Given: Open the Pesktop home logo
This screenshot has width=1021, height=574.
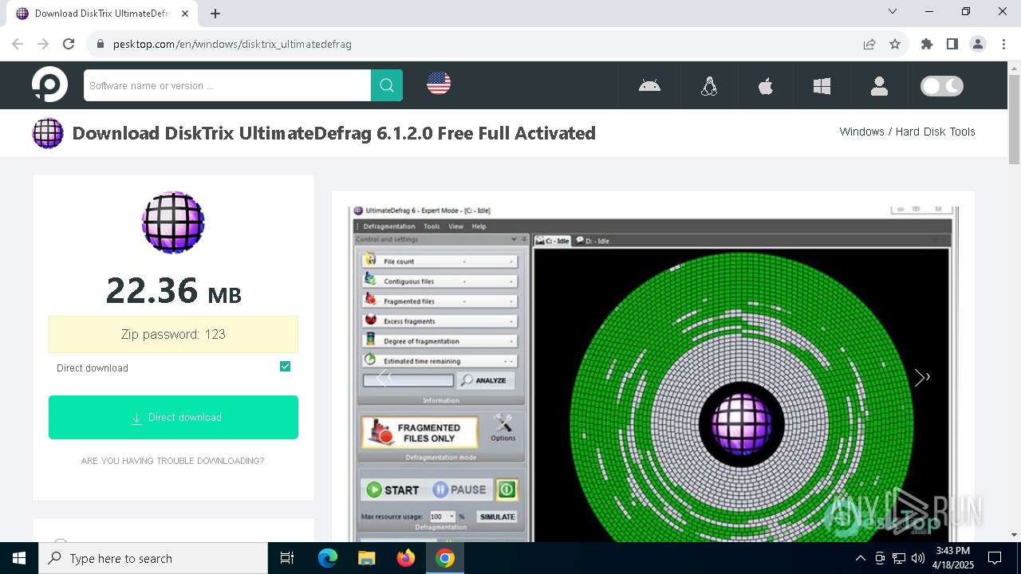Looking at the screenshot, I should 49,85.
